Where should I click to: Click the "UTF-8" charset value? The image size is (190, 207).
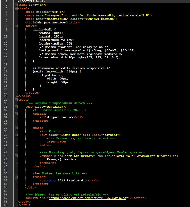point(57,12)
